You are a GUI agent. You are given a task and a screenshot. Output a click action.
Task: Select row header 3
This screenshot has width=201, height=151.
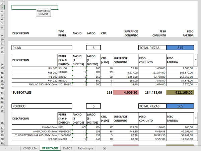click(x=2, y=7)
